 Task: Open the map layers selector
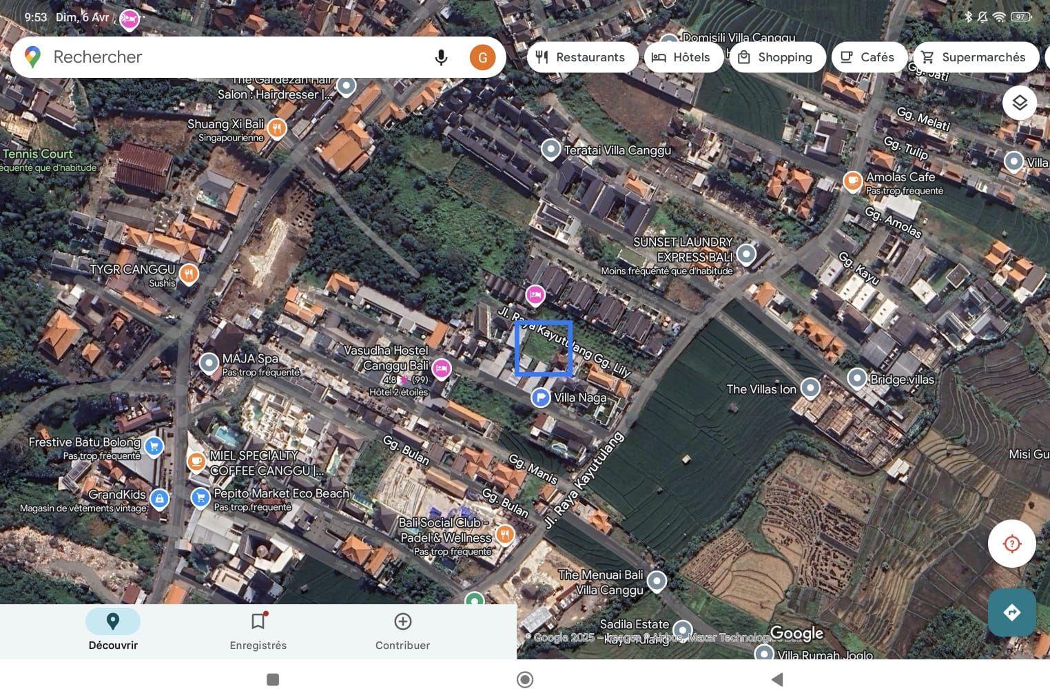tap(1019, 103)
